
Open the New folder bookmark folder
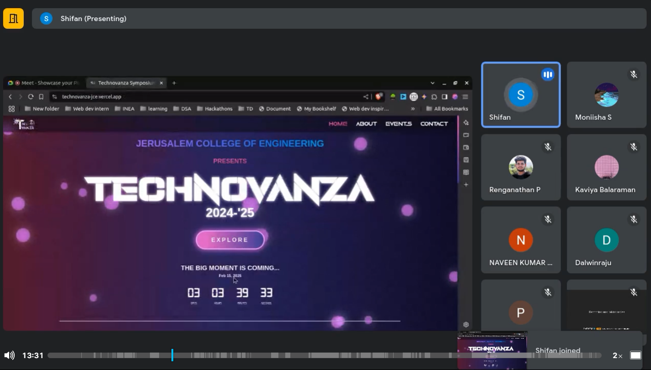click(x=42, y=109)
